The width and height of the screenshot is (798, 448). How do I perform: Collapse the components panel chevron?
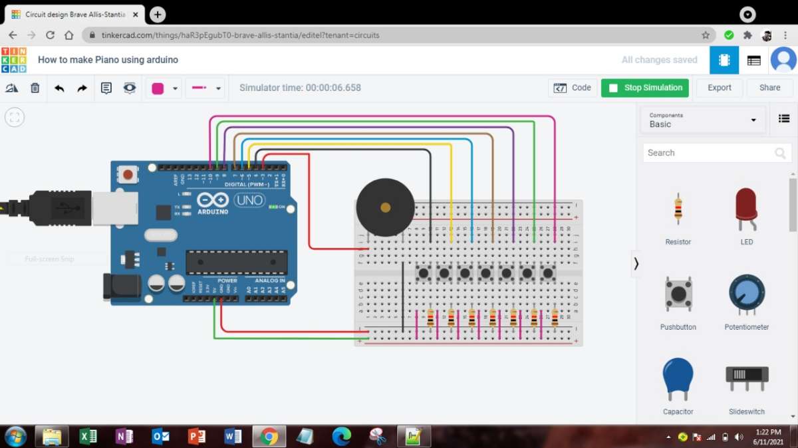click(x=636, y=264)
